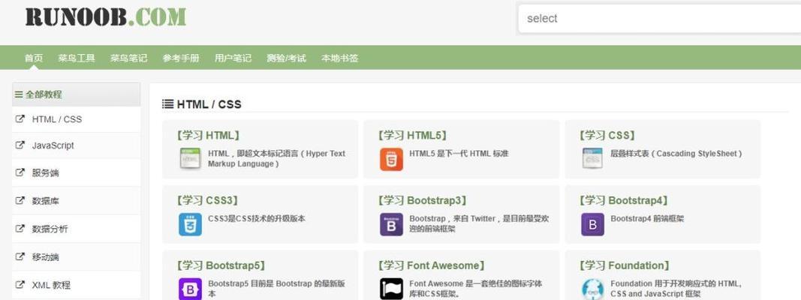Open 【学习 Bootstrap3】 tutorial title
The height and width of the screenshot is (300, 801).
(422, 200)
